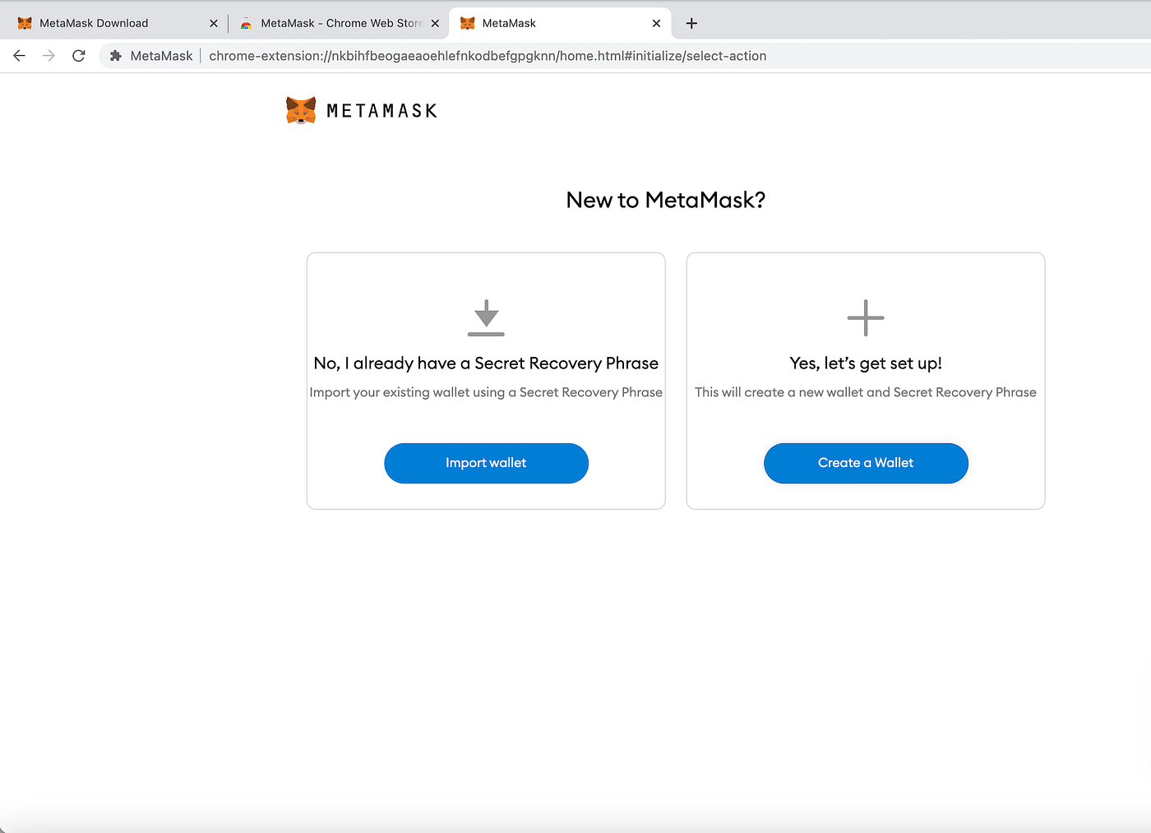Screen dimensions: 1151x833
Task: Open a new browser tab
Action: (x=691, y=23)
